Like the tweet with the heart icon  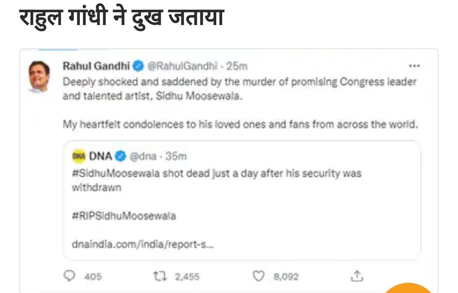[259, 276]
